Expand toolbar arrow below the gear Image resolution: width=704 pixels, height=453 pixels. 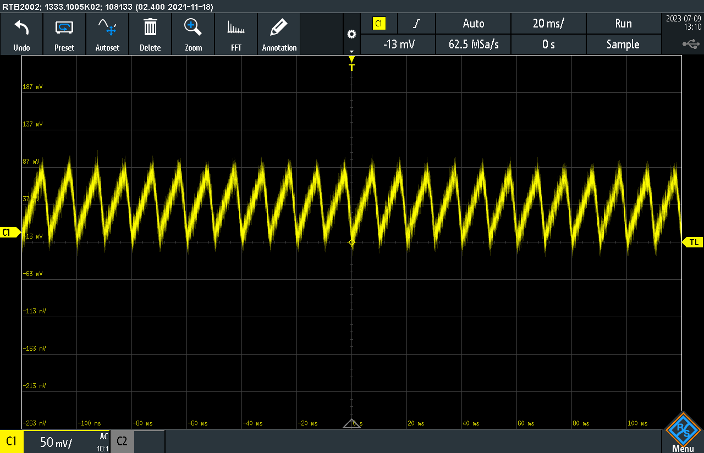click(x=351, y=51)
